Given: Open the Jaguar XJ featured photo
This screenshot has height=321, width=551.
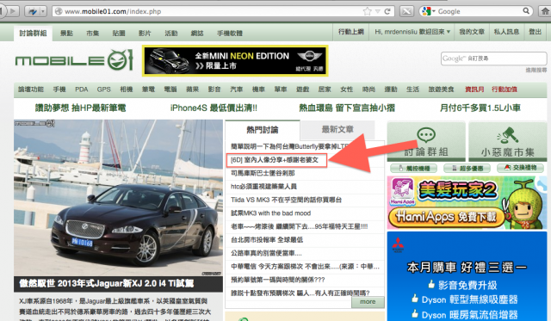Looking at the screenshot, I should click(118, 198).
